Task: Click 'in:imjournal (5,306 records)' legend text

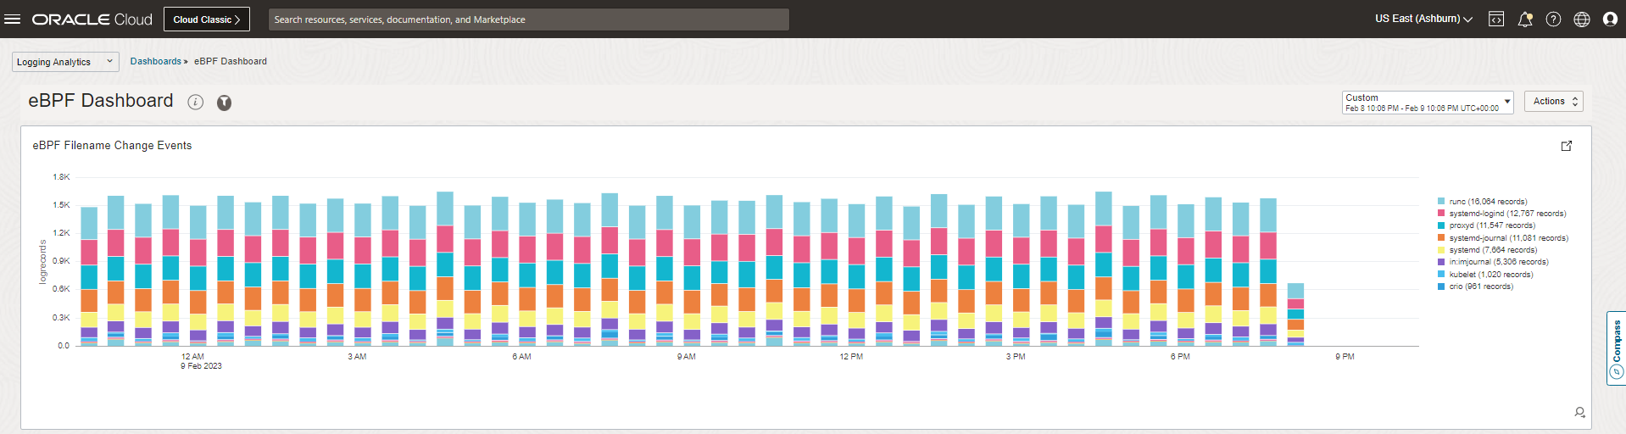Action: [x=1499, y=262]
